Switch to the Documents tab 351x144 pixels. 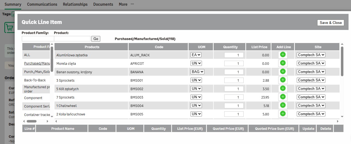pos(103,4)
